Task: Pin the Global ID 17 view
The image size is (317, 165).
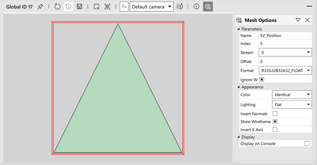Action: point(40,7)
